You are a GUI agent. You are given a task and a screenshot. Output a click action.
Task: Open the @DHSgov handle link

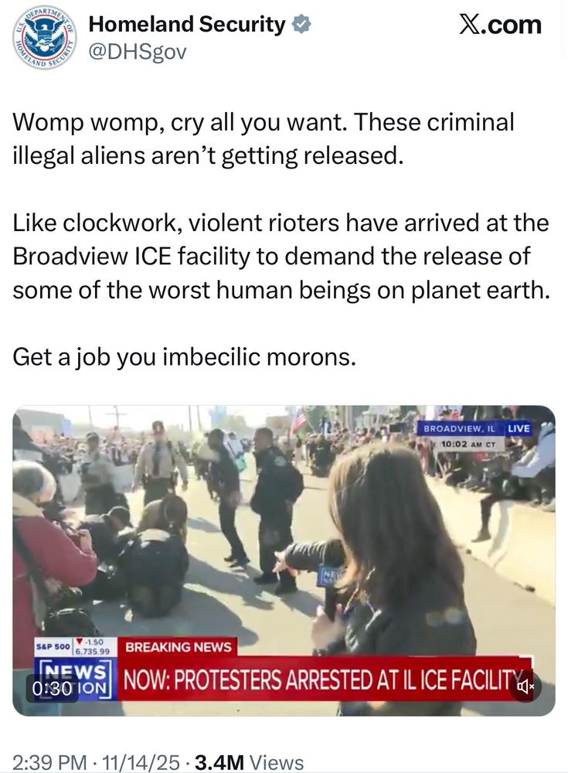tap(138, 52)
